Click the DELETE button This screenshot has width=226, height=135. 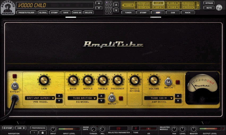coord(88,13)
